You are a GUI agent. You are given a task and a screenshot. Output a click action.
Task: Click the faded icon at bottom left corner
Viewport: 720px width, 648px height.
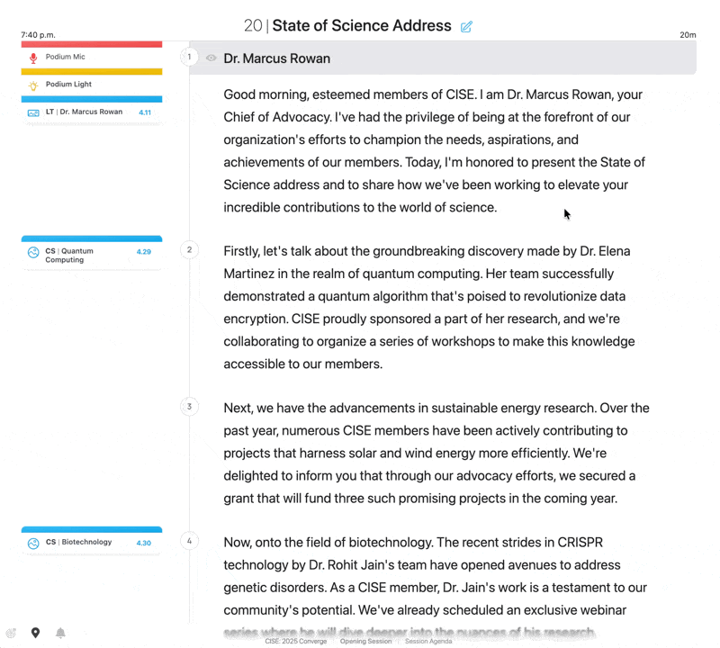11,633
